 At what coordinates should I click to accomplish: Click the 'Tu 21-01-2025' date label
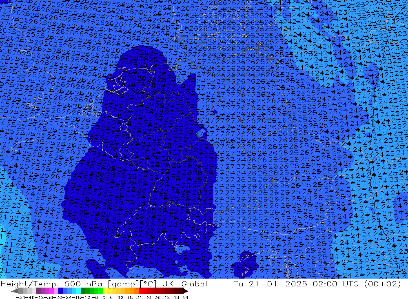[271, 283]
